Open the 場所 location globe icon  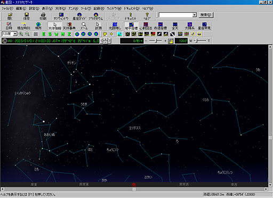coord(38,26)
